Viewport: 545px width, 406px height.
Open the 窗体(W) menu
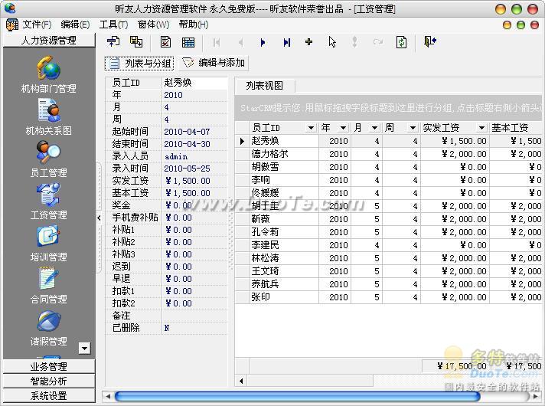tap(153, 25)
